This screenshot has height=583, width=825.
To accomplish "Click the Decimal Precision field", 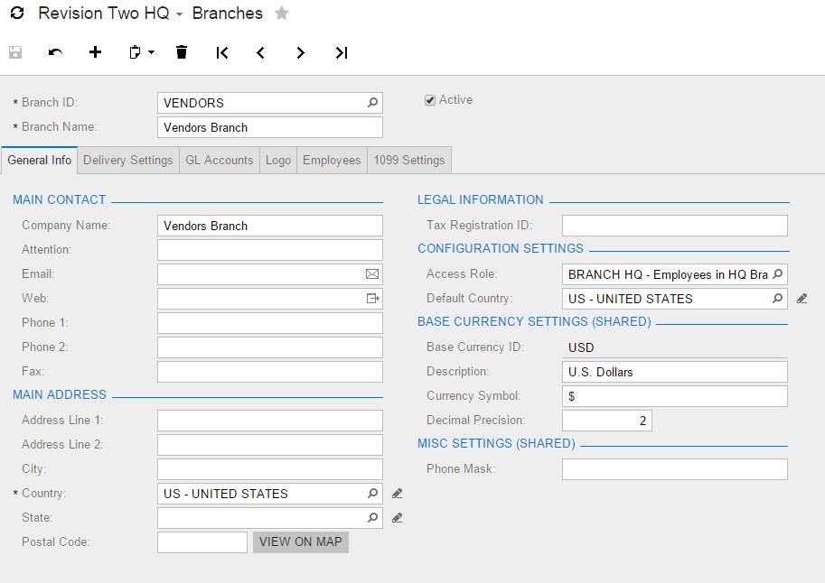I will [x=606, y=420].
